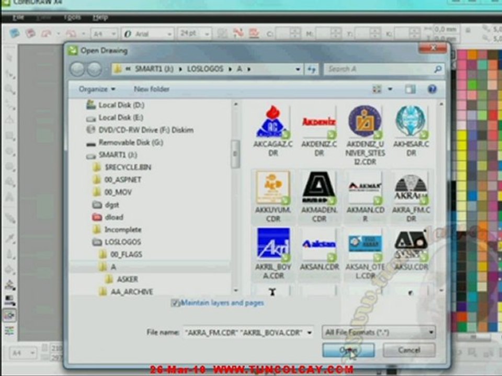Image resolution: width=502 pixels, height=376 pixels.
Task: Open the All File Formats dropdown
Action: (x=379, y=333)
